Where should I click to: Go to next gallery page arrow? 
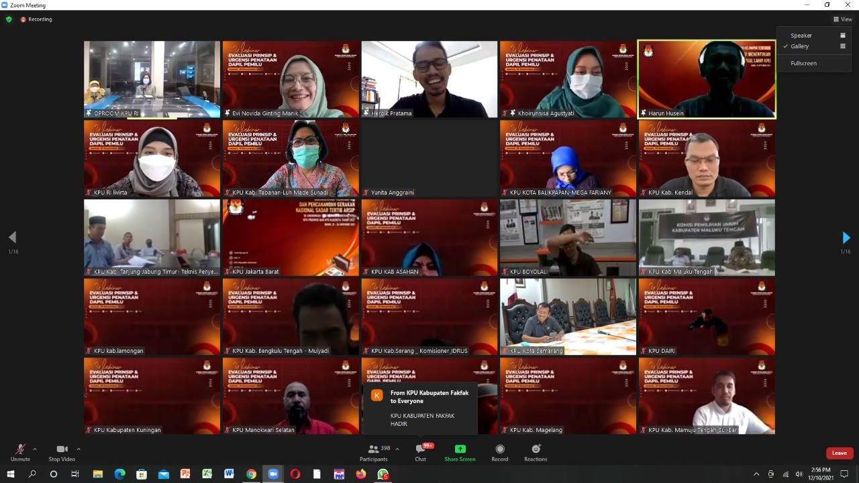[x=846, y=237]
